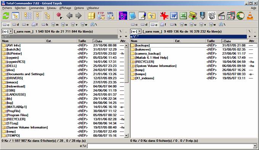Click left panel scrollbar down arrow

[x=126, y=136]
